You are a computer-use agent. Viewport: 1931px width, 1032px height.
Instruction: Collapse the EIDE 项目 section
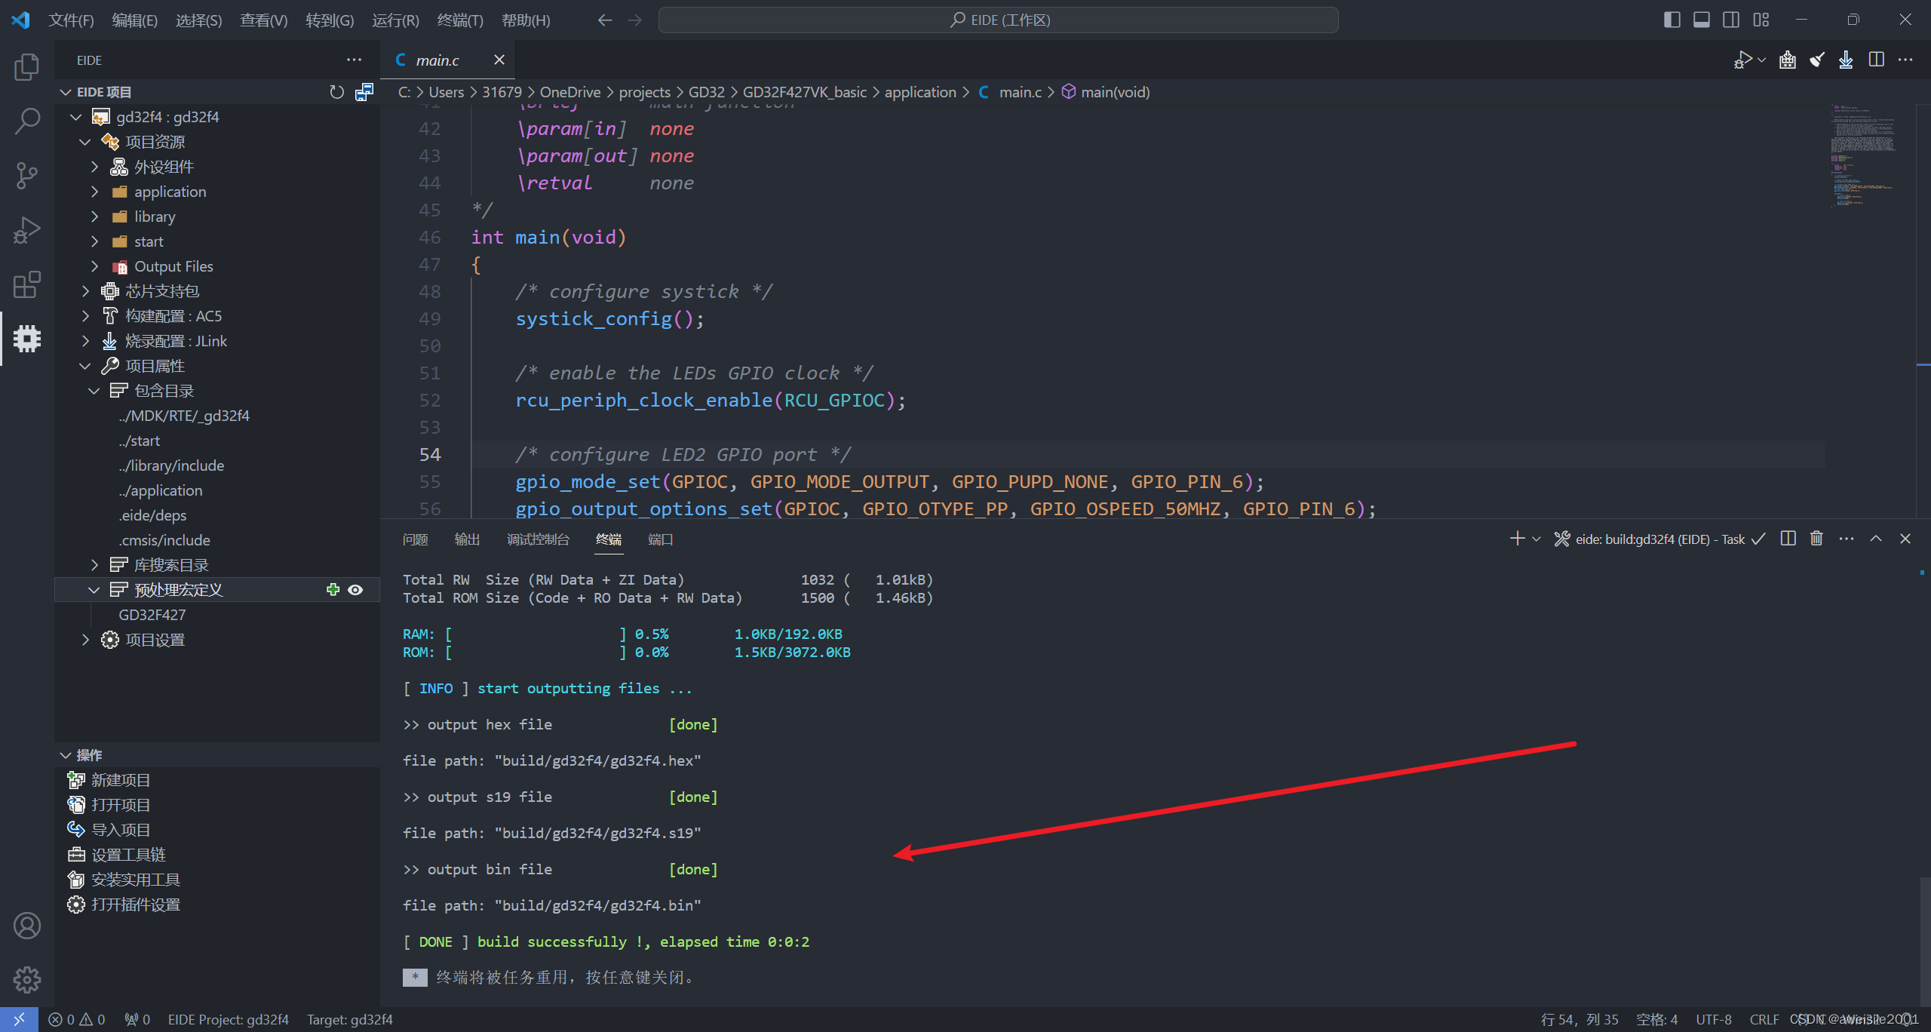coord(66,92)
